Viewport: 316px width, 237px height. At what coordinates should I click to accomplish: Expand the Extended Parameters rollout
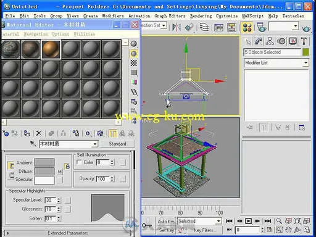click(x=67, y=233)
